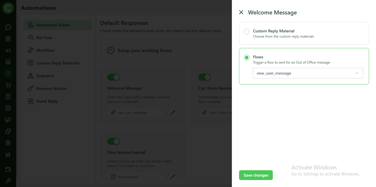Close the Welcome Message panel
Screen dimensions: 376x187
click(x=241, y=12)
